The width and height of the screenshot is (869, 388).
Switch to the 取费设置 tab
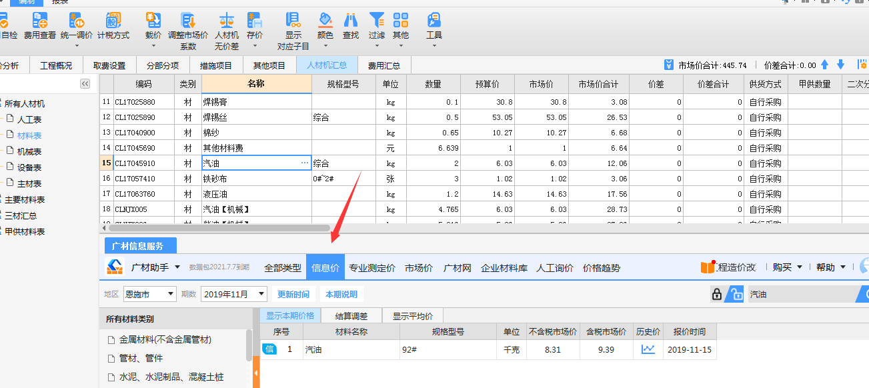coord(109,65)
